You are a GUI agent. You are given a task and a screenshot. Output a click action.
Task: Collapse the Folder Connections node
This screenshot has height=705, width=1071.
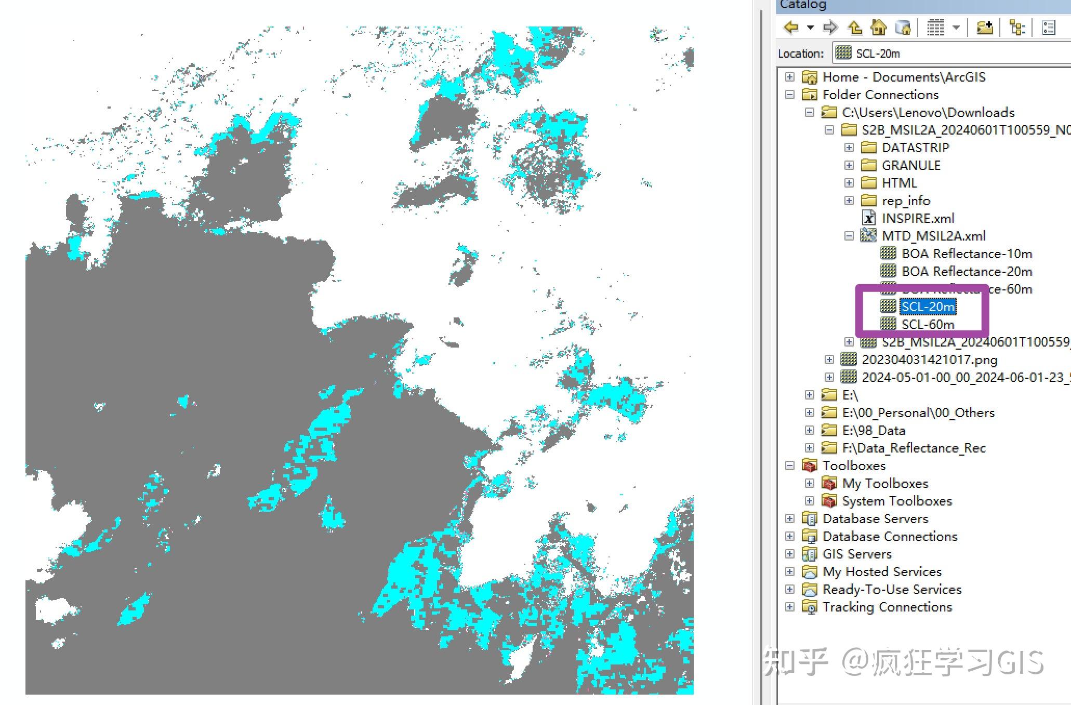point(790,95)
